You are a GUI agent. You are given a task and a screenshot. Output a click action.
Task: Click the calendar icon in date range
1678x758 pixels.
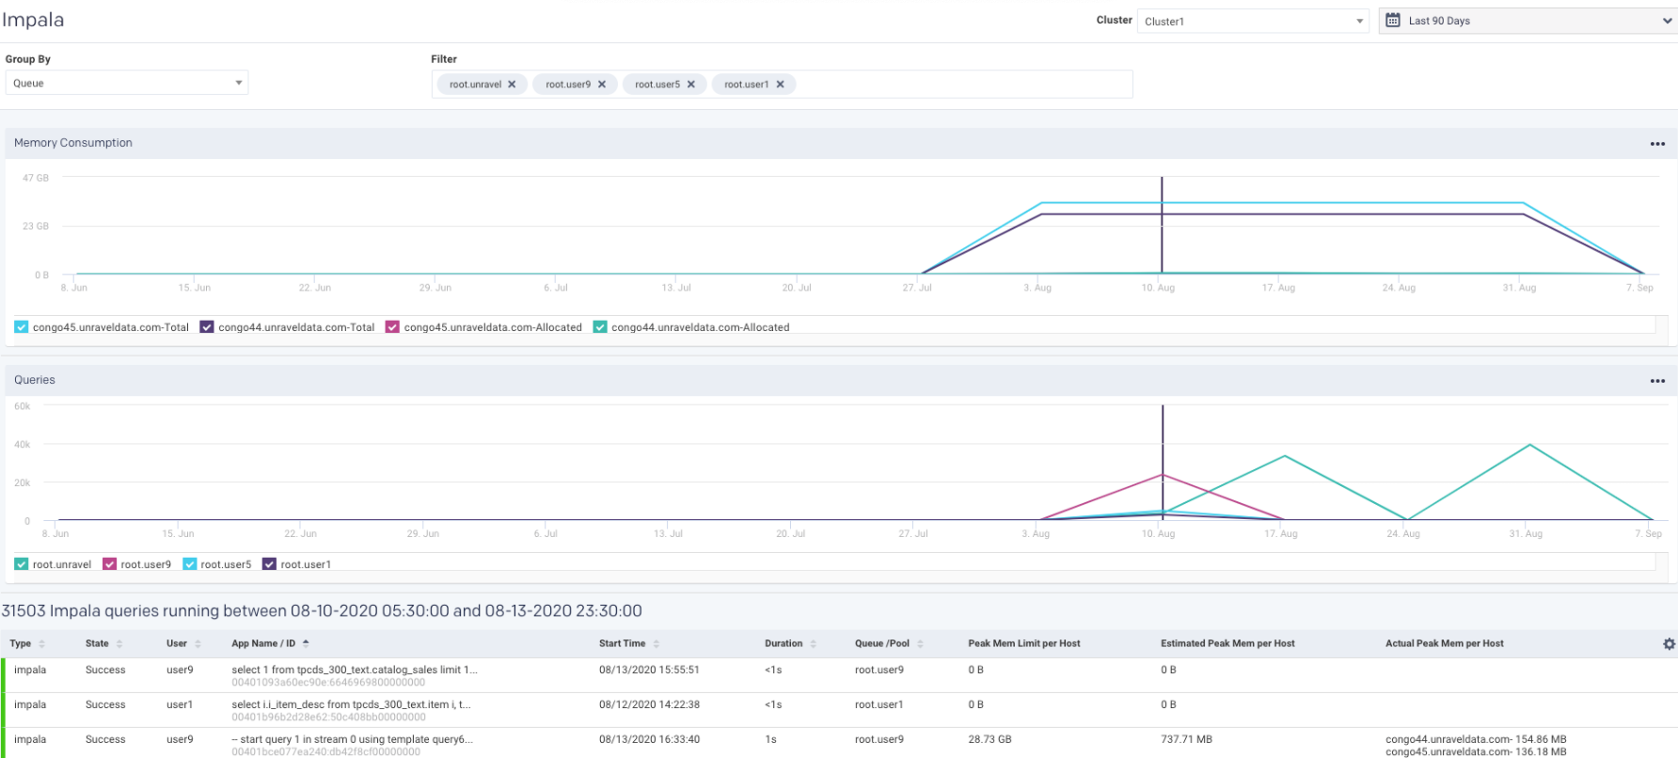[x=1393, y=21]
